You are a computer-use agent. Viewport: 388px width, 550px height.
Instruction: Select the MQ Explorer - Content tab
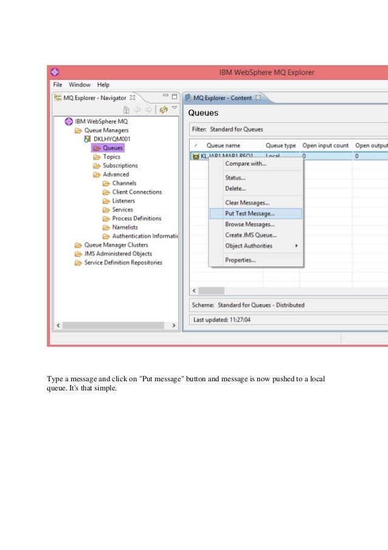click(x=222, y=98)
